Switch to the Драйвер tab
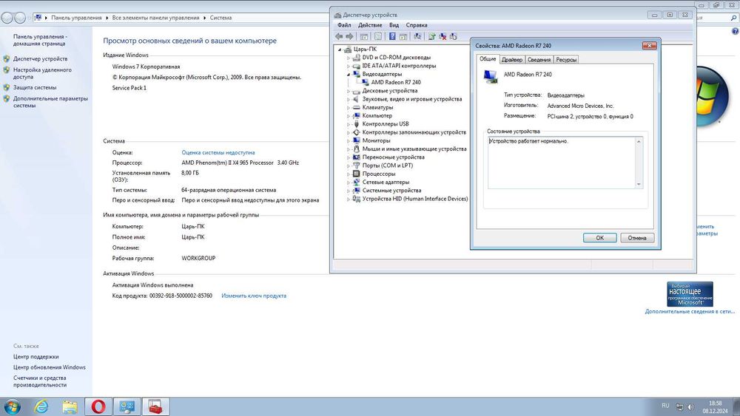 [x=511, y=60]
